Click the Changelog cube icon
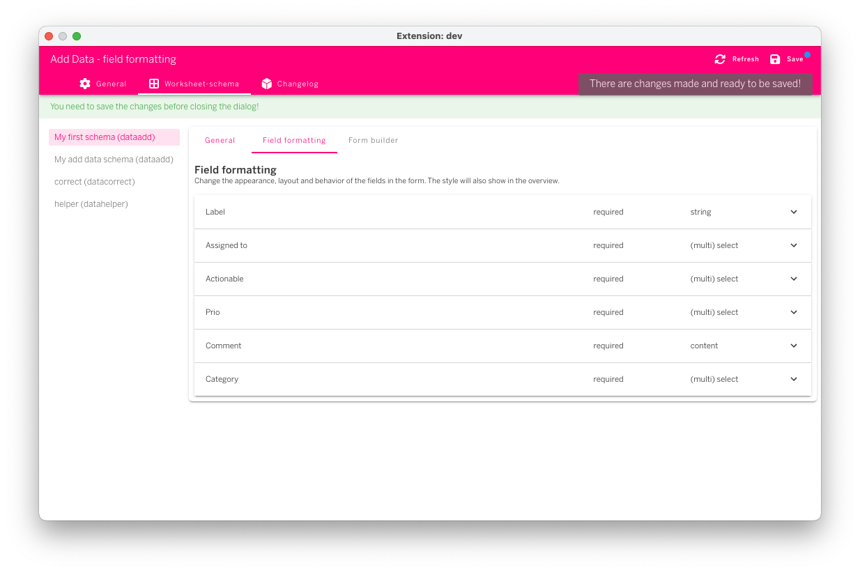The width and height of the screenshot is (860, 572). click(x=266, y=84)
